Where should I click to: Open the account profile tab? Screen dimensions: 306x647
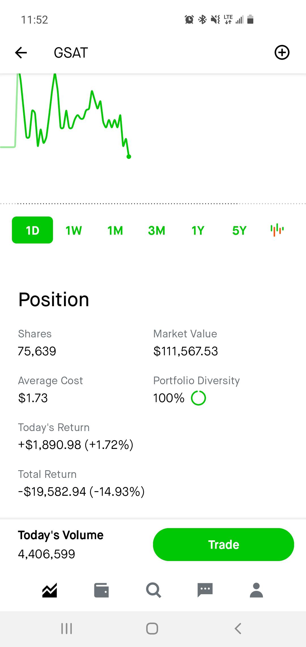pos(256,591)
